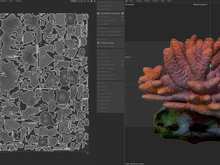Open the viewport Options menu
Image resolution: width=220 pixels, height=165 pixels.
(155, 1)
